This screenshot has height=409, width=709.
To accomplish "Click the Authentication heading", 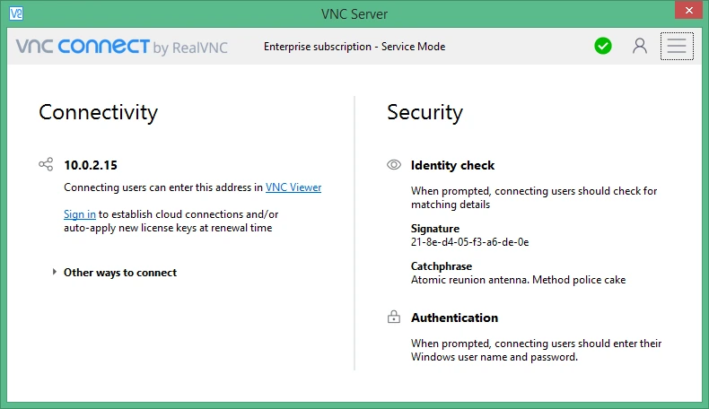I will click(x=454, y=318).
